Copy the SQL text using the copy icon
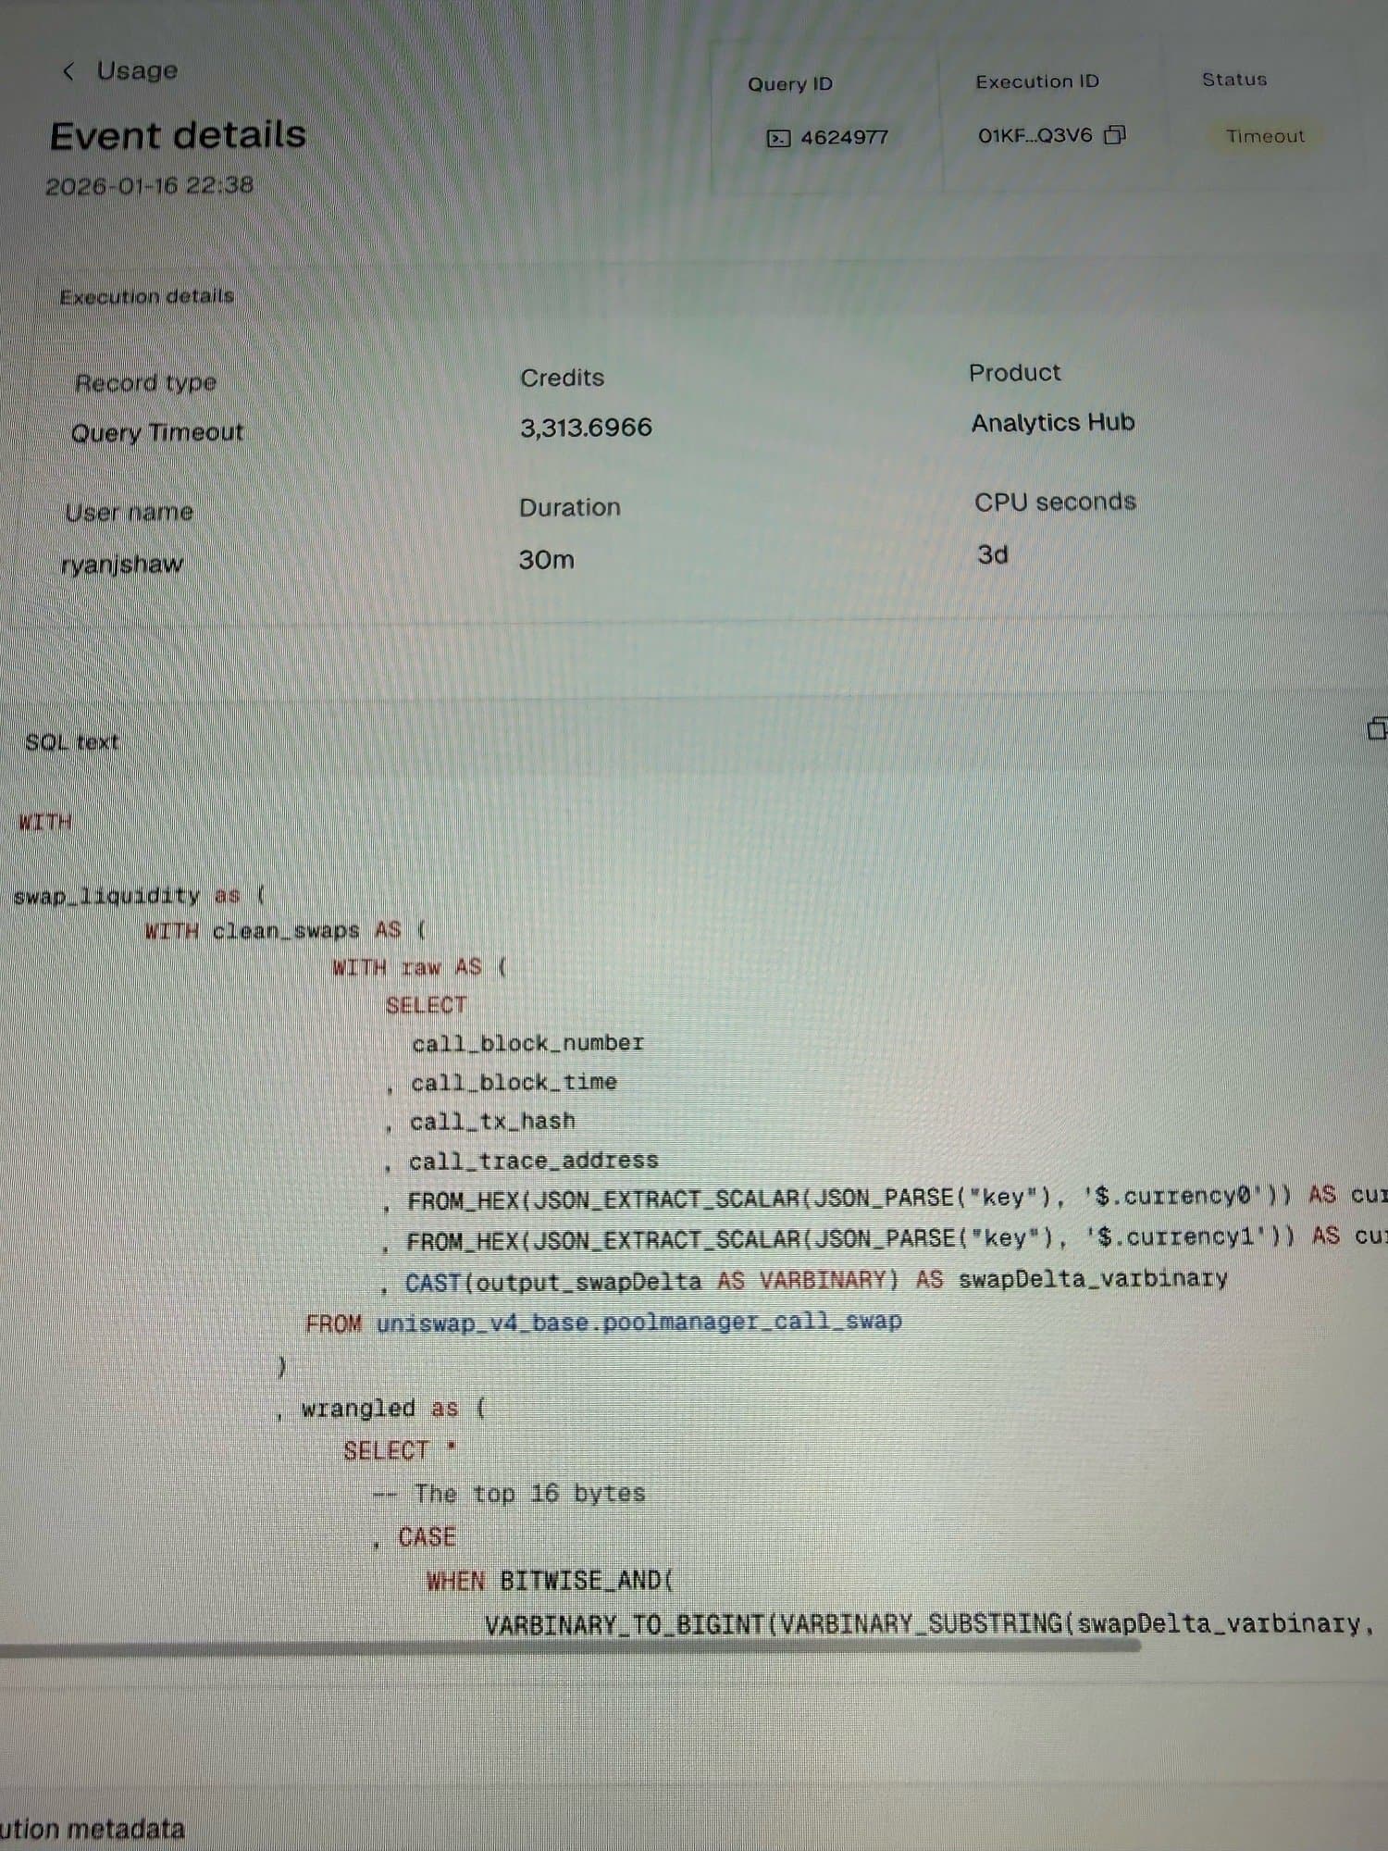This screenshot has width=1388, height=1851. (x=1376, y=729)
